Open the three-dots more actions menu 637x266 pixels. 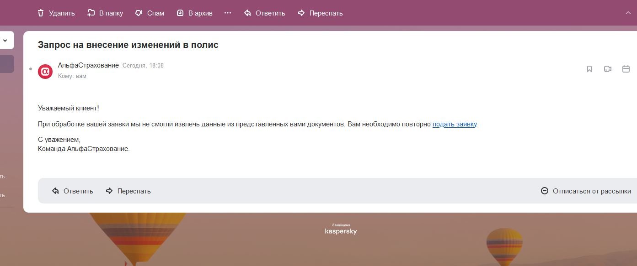228,13
